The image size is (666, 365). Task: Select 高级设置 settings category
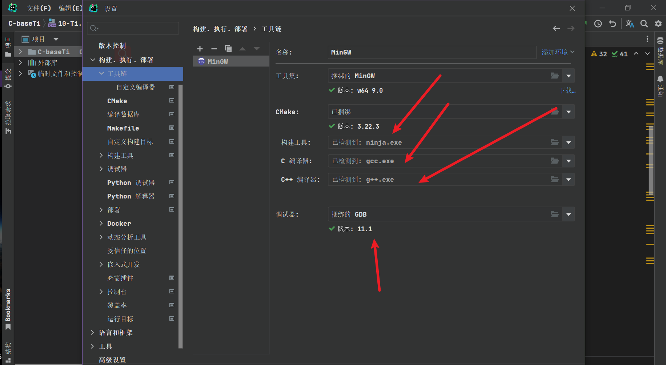(x=112, y=360)
